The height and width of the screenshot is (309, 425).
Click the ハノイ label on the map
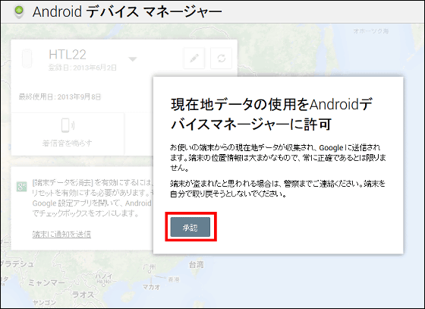click(x=103, y=276)
